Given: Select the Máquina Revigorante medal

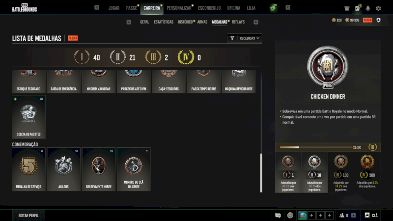Looking at the screenshot, I should [239, 82].
